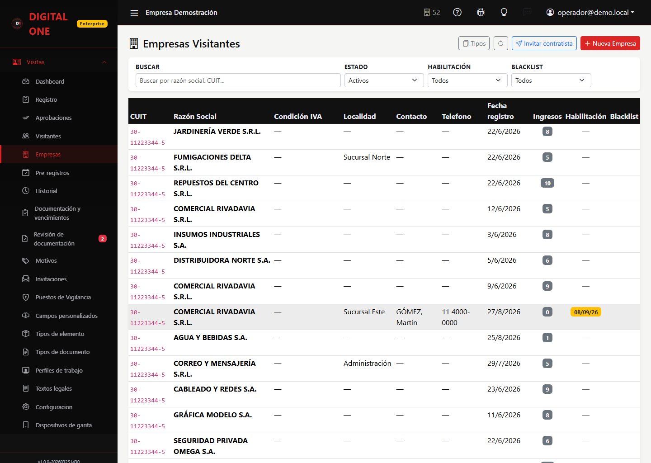Screen dimensions: 651x463
Task: Click the Registro clipboard icon
Action: click(26, 99)
